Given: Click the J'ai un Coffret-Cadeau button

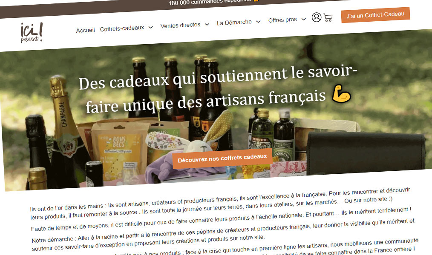Looking at the screenshot, I should pos(375,15).
